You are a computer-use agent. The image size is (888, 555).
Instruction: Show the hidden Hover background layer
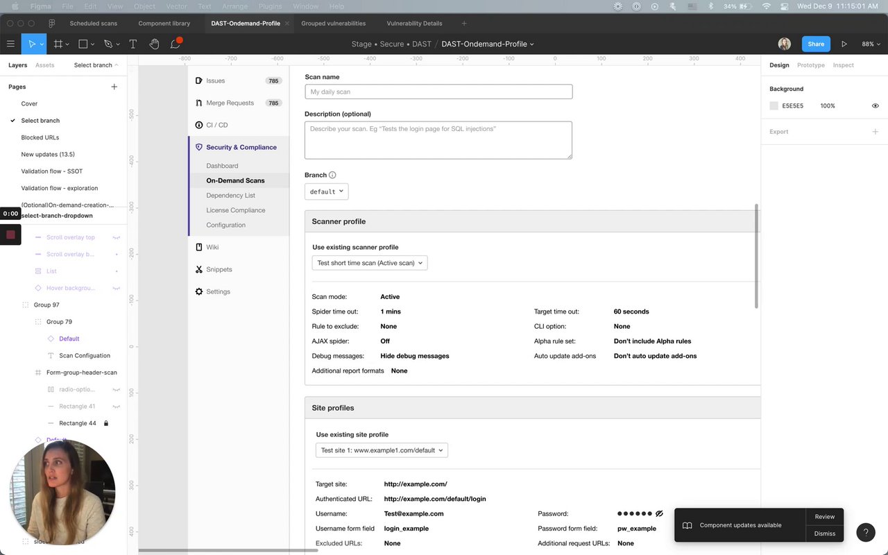(117, 288)
